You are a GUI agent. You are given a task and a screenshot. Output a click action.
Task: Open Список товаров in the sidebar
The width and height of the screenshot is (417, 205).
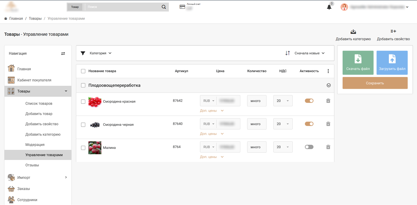(39, 103)
